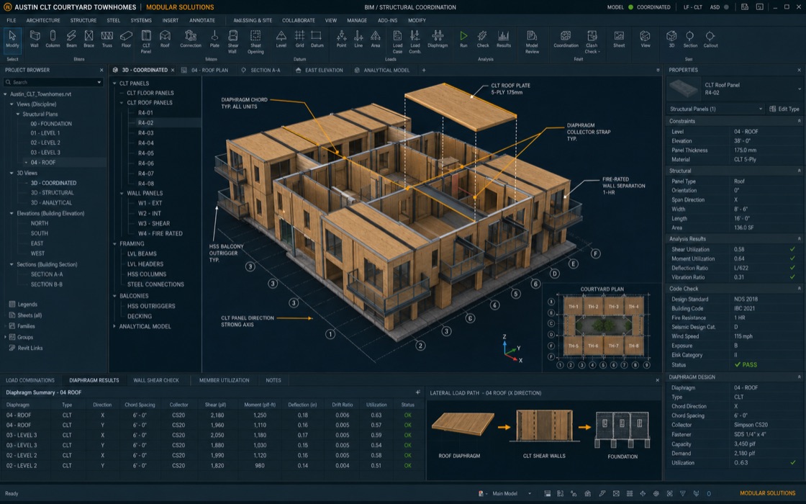Select the Truss tool

click(107, 40)
